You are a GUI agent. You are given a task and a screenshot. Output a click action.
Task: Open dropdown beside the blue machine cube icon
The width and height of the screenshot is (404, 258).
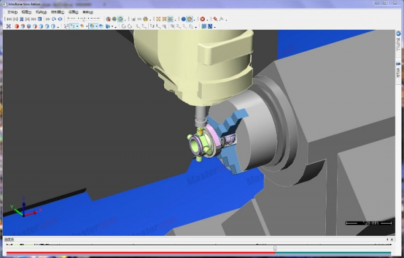112,26
